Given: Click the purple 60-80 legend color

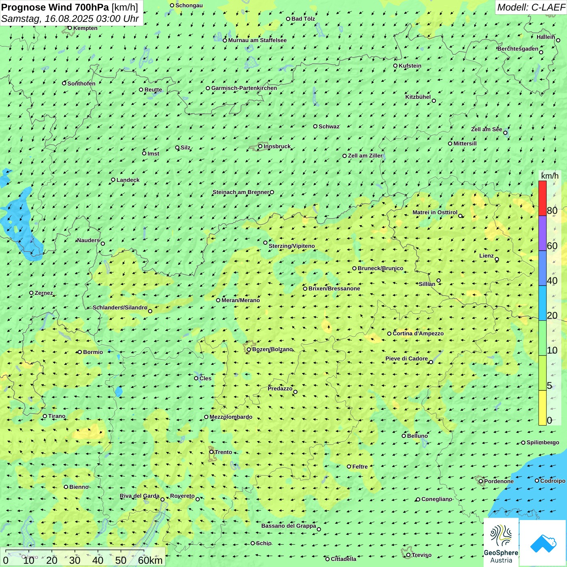Looking at the screenshot, I should (542, 233).
